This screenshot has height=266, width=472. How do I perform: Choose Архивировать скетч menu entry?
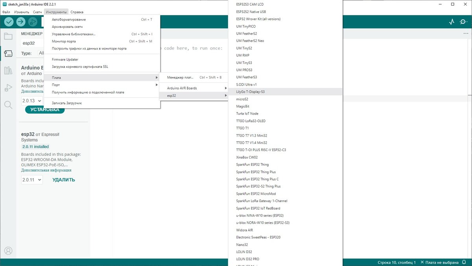point(102,27)
